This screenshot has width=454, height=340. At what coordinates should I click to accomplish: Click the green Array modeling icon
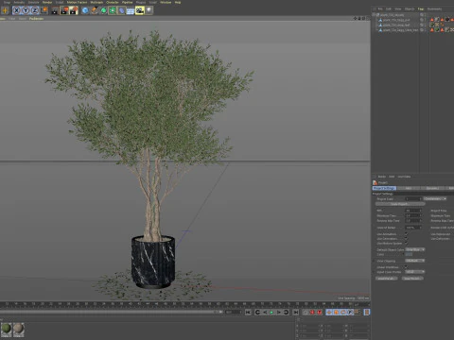113,10
